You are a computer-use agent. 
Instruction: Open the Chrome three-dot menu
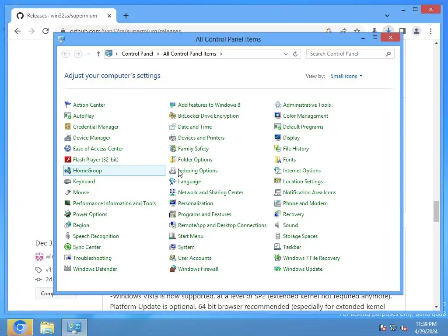[x=430, y=31]
